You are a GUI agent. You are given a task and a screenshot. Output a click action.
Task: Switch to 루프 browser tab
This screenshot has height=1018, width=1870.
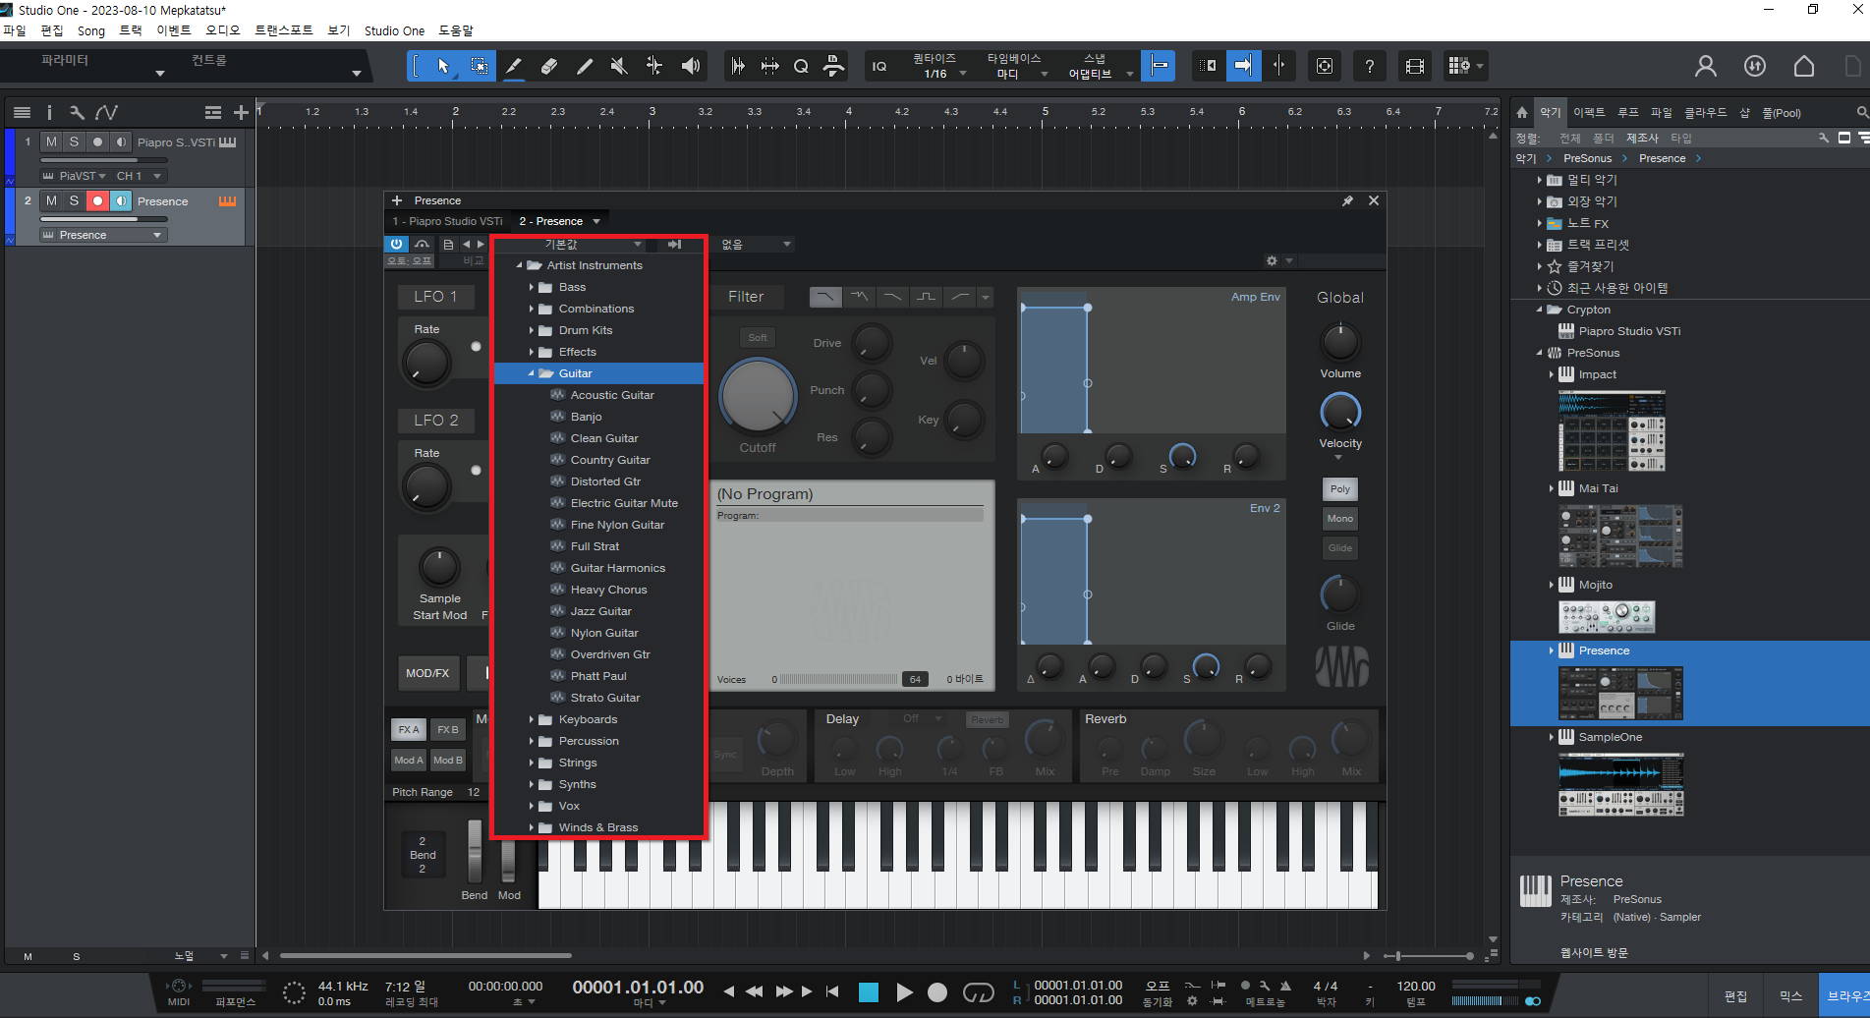click(x=1628, y=112)
